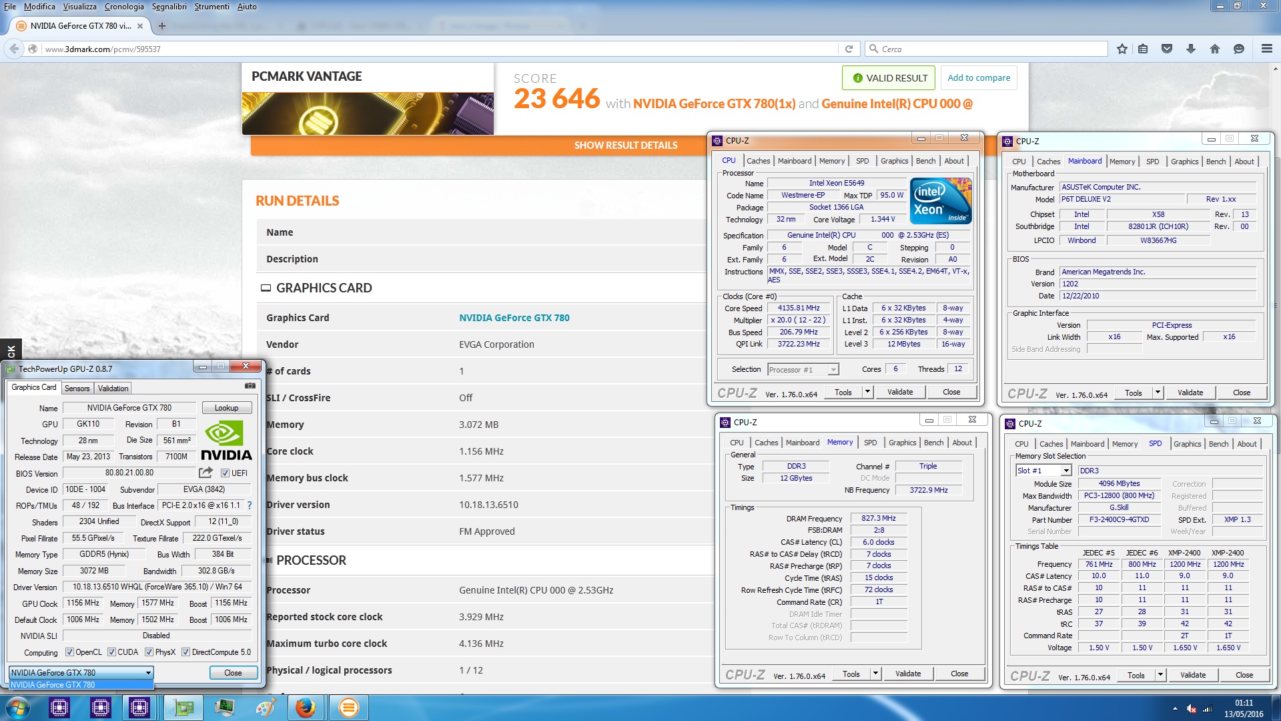Expand Tools arrow in CPU-Z Mainboard window
Screen dimensions: 1281x721
click(1158, 393)
